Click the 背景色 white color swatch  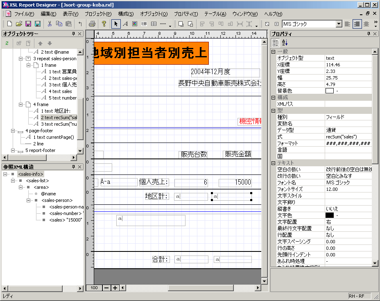tap(330, 91)
